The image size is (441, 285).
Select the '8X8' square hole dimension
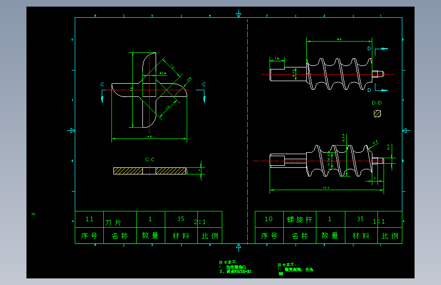[163, 73]
